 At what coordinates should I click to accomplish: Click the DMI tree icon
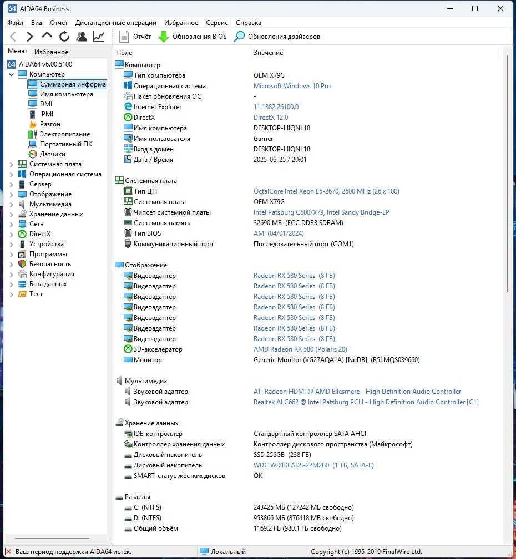point(33,104)
